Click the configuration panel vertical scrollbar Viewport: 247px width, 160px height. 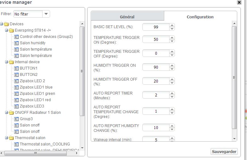pos(234,77)
